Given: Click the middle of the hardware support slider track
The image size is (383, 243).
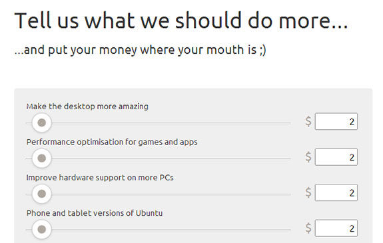Looking at the screenshot, I should (x=159, y=194).
